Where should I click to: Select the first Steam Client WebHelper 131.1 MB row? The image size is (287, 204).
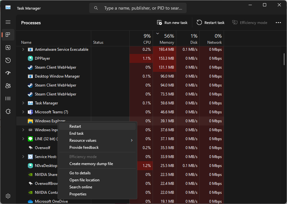[x=120, y=67]
